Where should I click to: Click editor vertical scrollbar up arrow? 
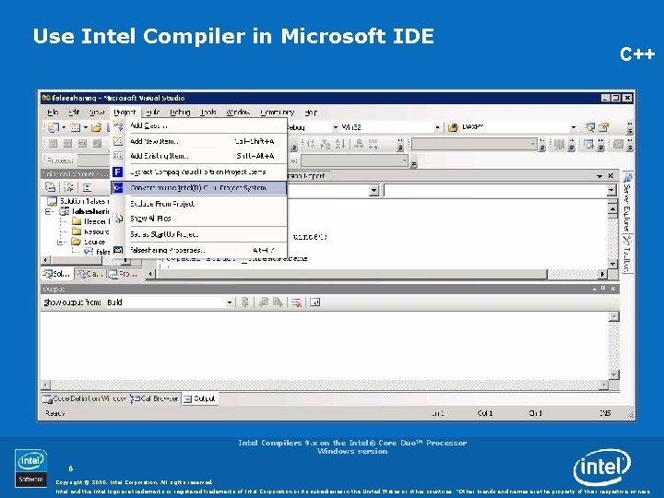point(612,208)
